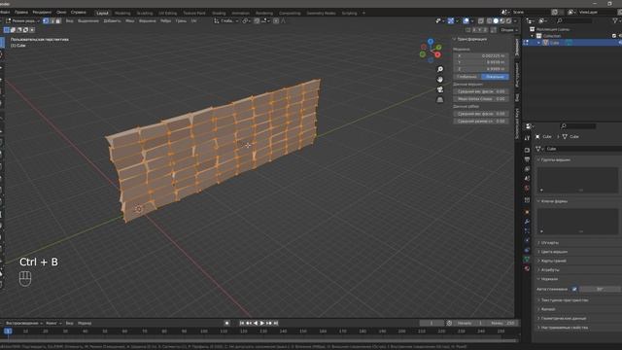Open the Меш menu
Viewport: 622px width, 350px height.
[x=129, y=20]
